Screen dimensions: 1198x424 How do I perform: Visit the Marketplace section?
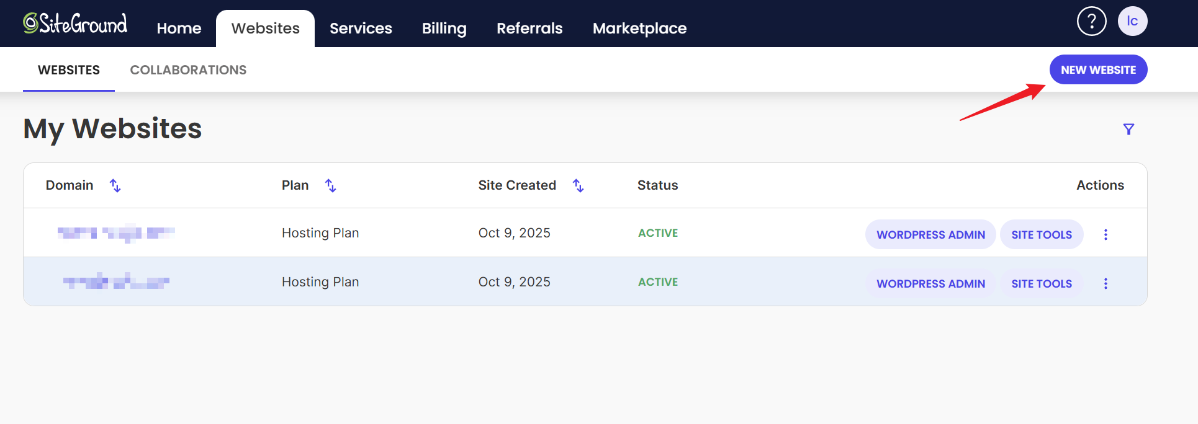tap(639, 29)
